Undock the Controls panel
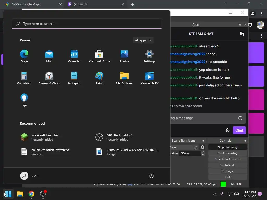267x200 pixels. click(245, 141)
